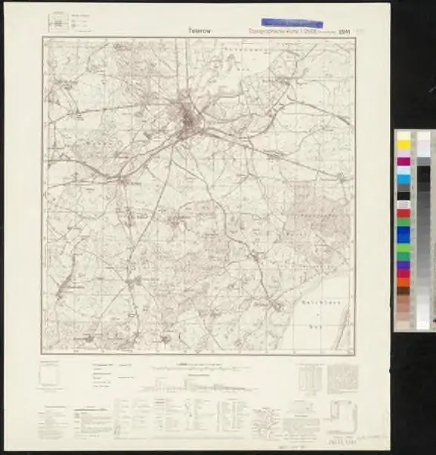Pick the cyan swatch on the color strip
Screen dimensions: 436x455
click(x=404, y=179)
